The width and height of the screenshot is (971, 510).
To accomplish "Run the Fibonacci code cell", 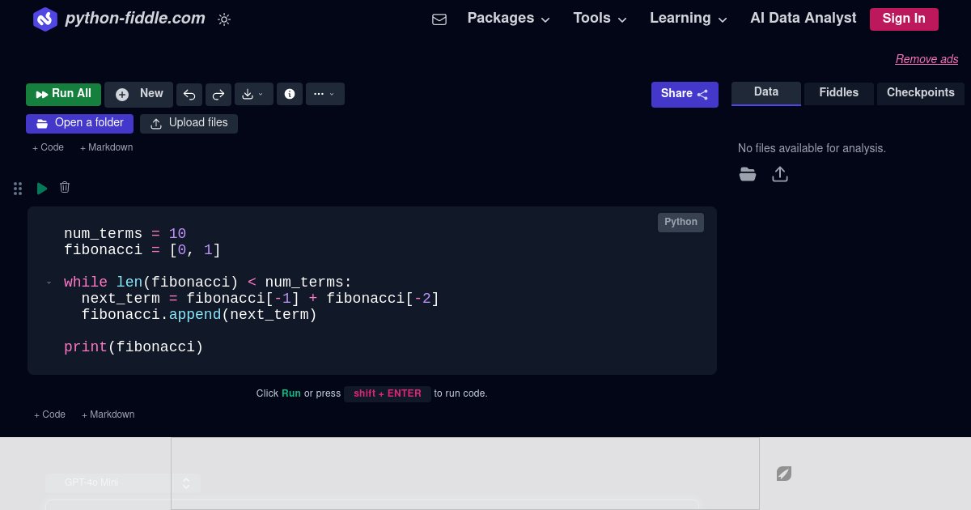I will 41,188.
